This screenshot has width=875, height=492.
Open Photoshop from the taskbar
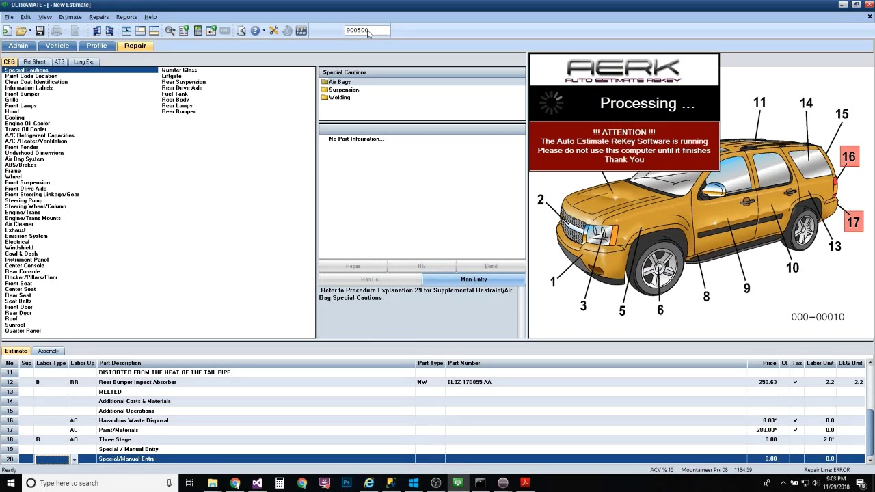tap(347, 483)
